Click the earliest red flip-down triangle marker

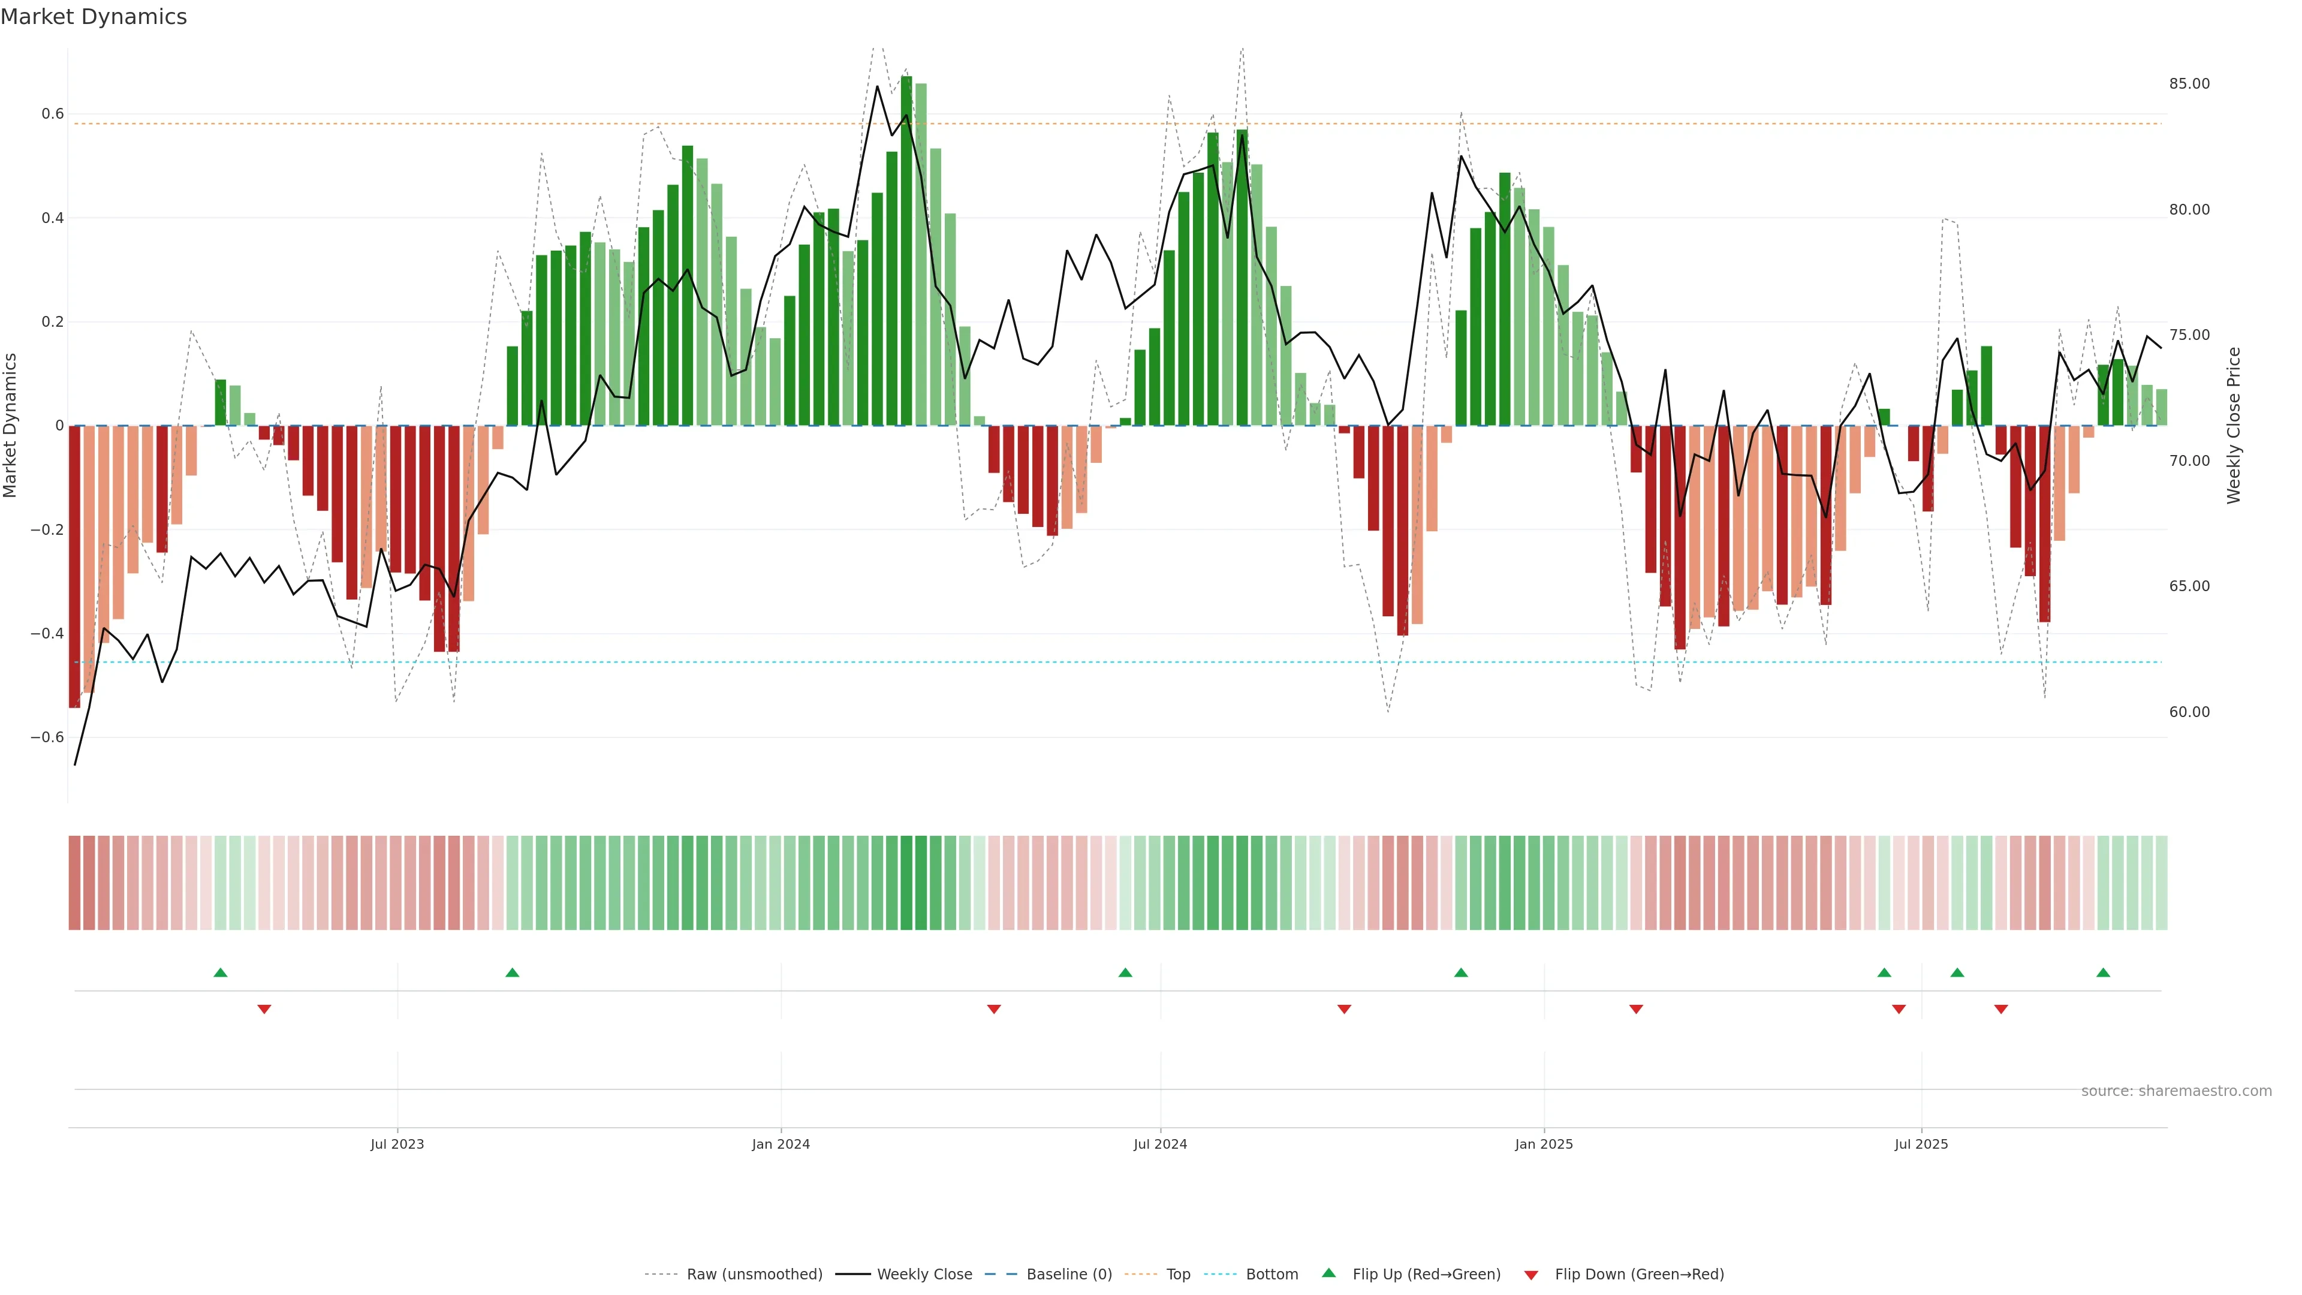click(264, 1009)
